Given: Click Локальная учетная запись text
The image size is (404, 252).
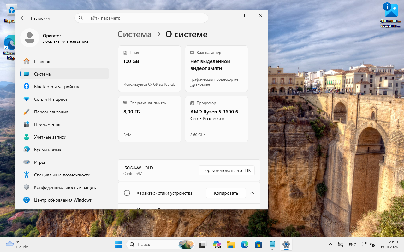Looking at the screenshot, I should [66, 41].
